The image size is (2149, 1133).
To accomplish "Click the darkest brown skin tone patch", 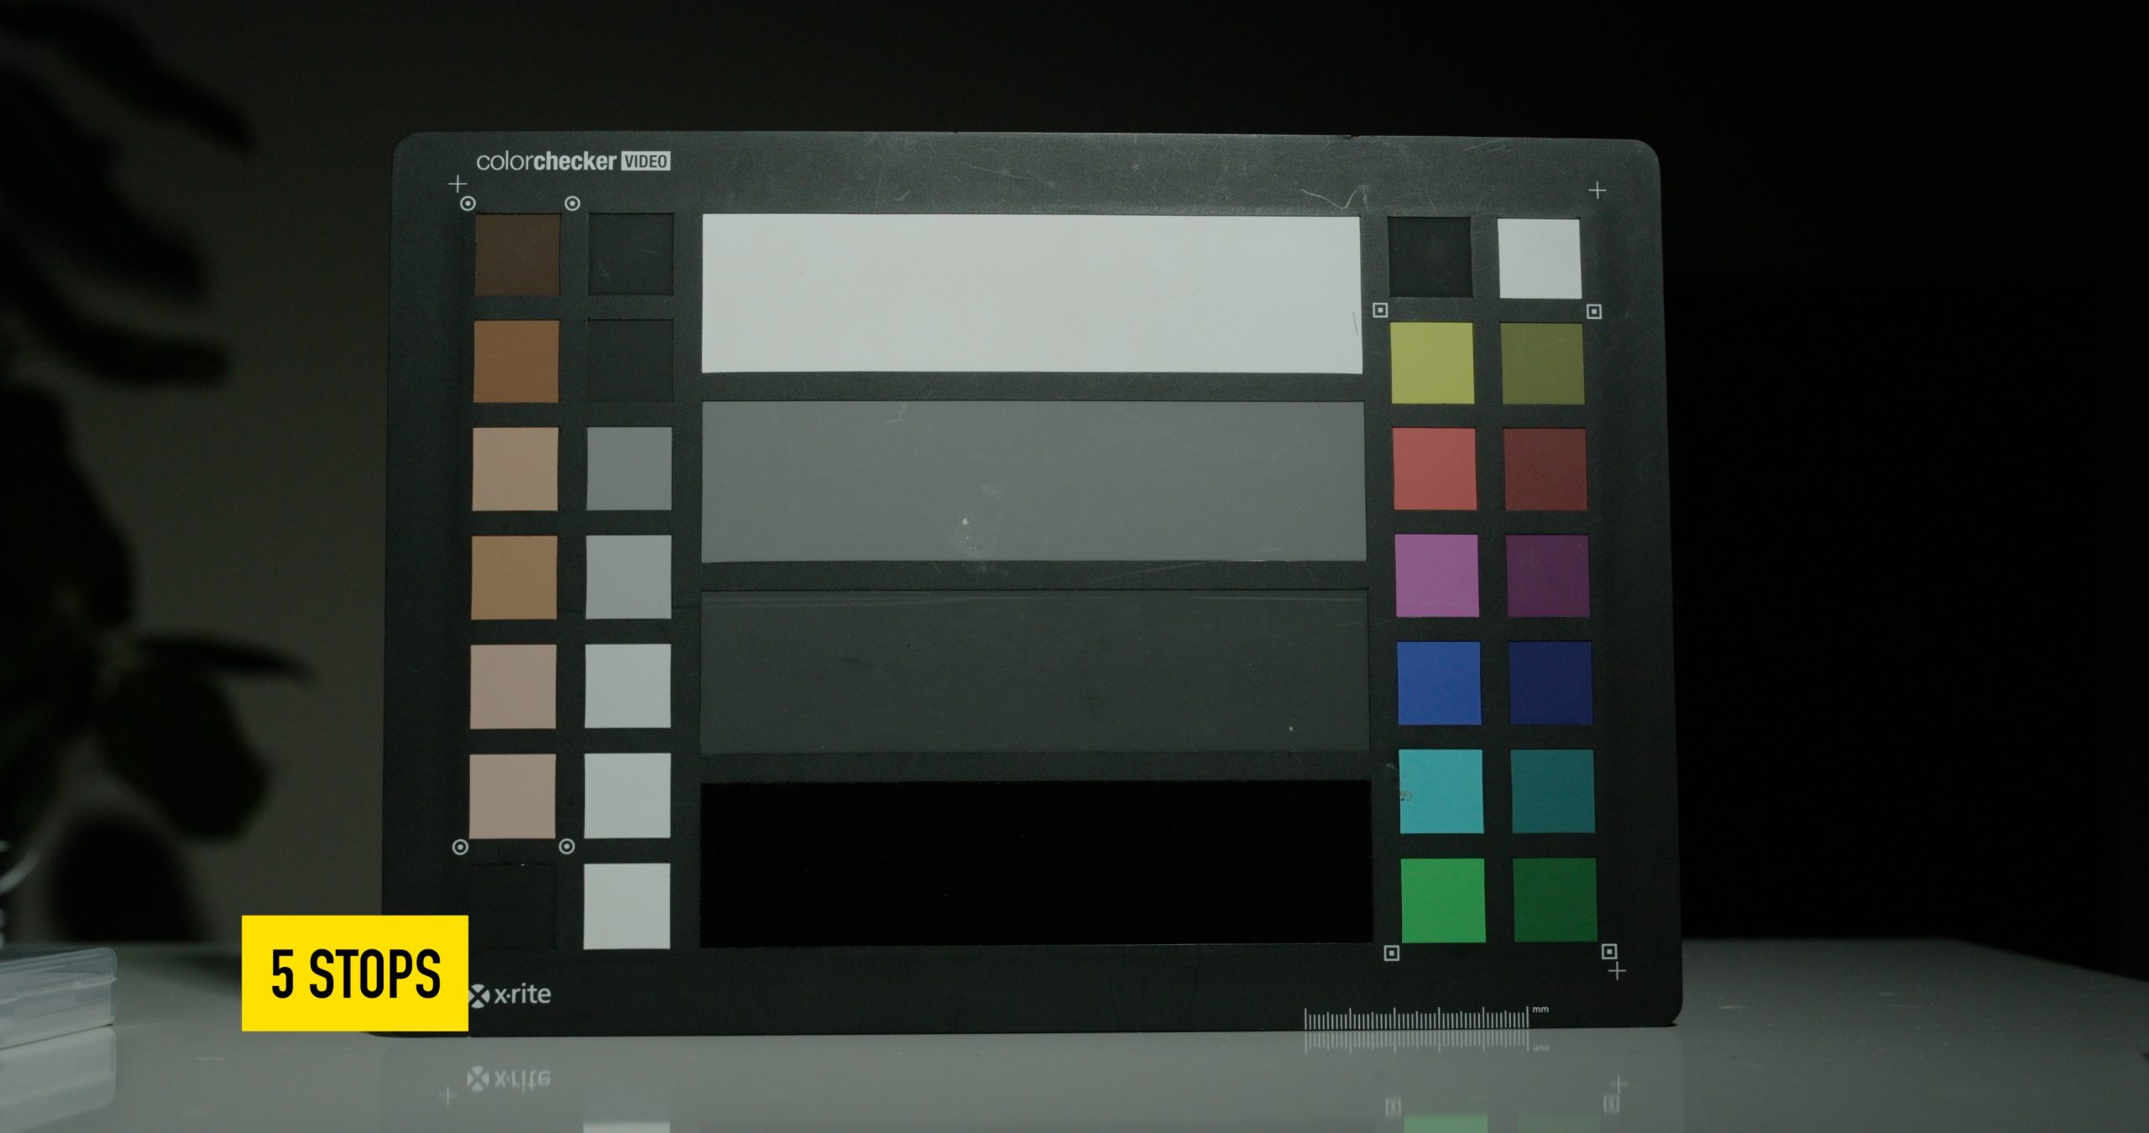I will click(517, 254).
